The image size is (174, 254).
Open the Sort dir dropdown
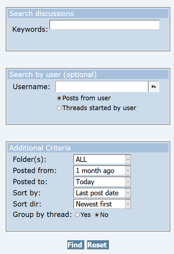[102, 204]
